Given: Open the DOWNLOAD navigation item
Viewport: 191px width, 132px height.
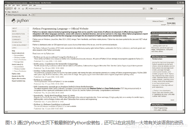Looking at the screenshot, I should [x=20, y=37].
